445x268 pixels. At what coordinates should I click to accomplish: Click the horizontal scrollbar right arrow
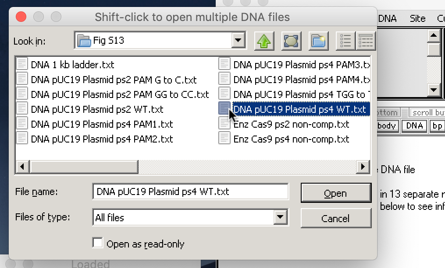tap(363, 167)
